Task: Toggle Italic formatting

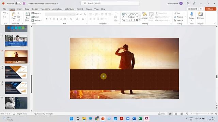Action: point(50,19)
